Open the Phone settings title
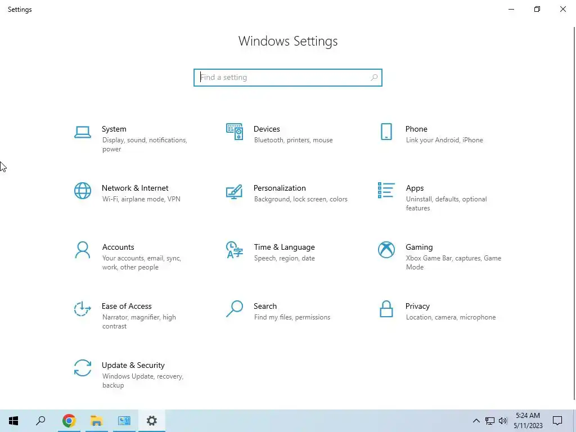This screenshot has height=432, width=576. coord(416,129)
